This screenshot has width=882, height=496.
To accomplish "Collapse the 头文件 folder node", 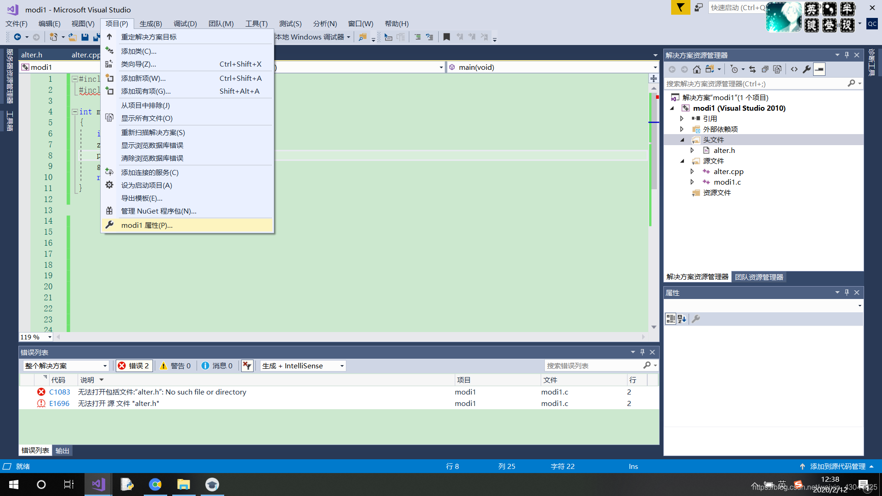I will tap(682, 140).
